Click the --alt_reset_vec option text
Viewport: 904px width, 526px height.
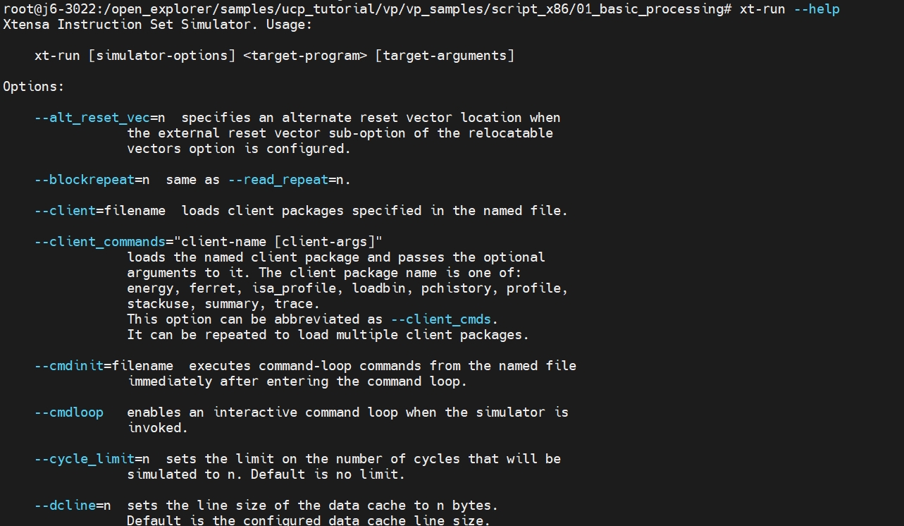[x=92, y=118]
